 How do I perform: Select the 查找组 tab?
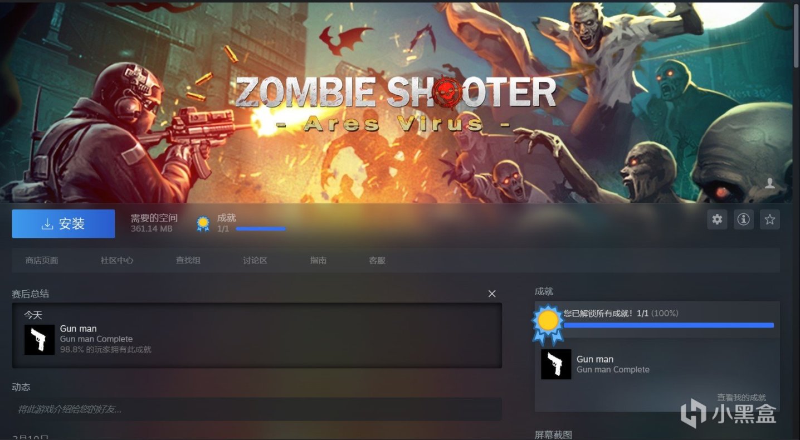188,260
